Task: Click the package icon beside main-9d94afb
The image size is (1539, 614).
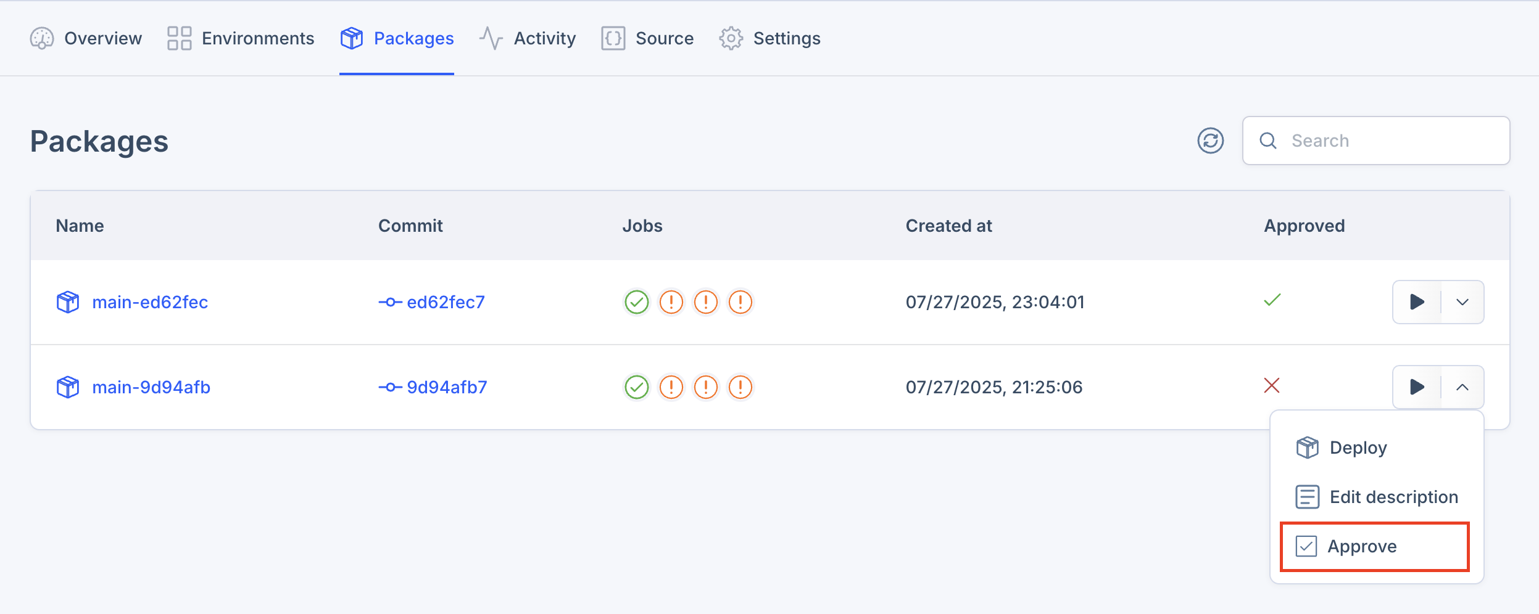Action: (68, 387)
